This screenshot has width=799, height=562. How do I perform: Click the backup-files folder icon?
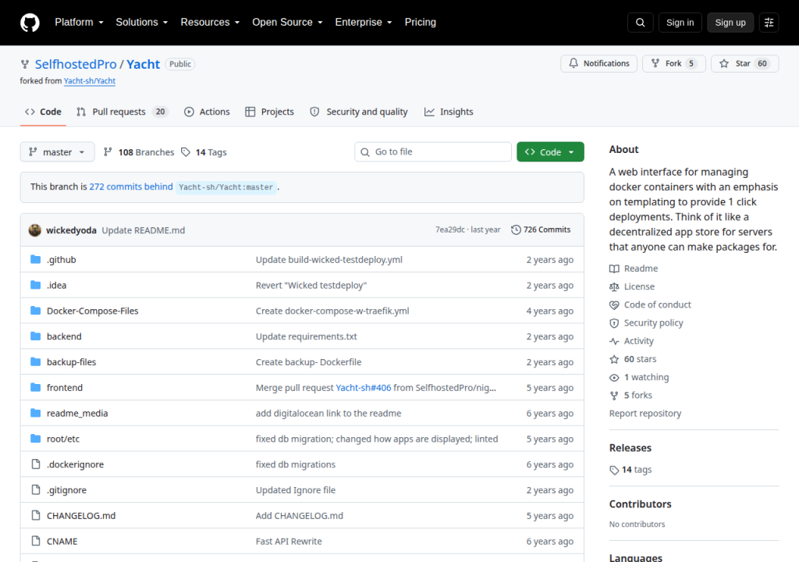pyautogui.click(x=36, y=361)
